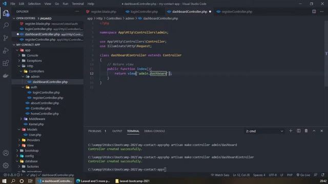Close the terminal panel
328x184 pixels.
[322, 131]
